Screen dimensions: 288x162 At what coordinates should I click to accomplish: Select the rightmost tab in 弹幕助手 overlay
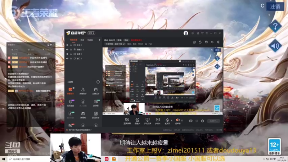point(47,54)
